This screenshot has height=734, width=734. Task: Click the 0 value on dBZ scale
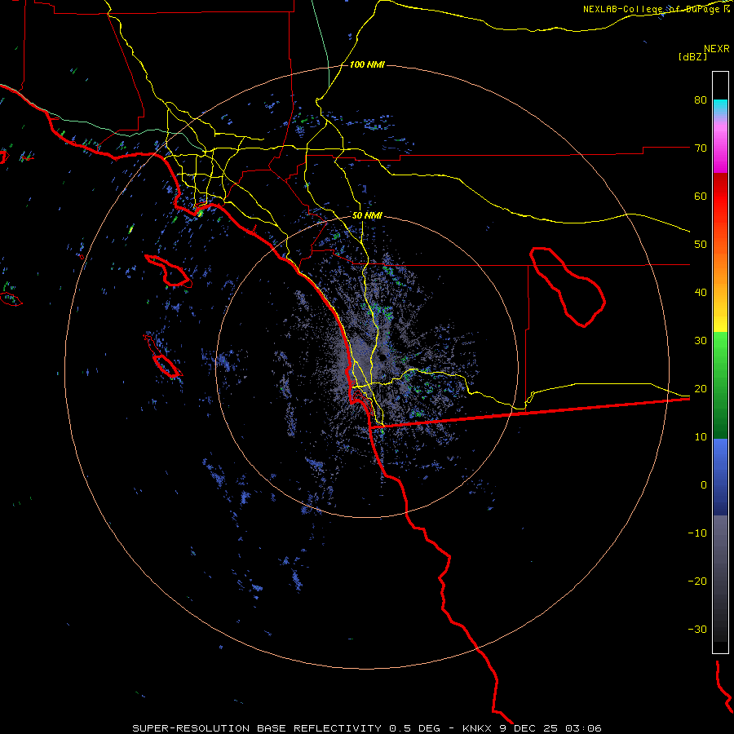pos(704,485)
